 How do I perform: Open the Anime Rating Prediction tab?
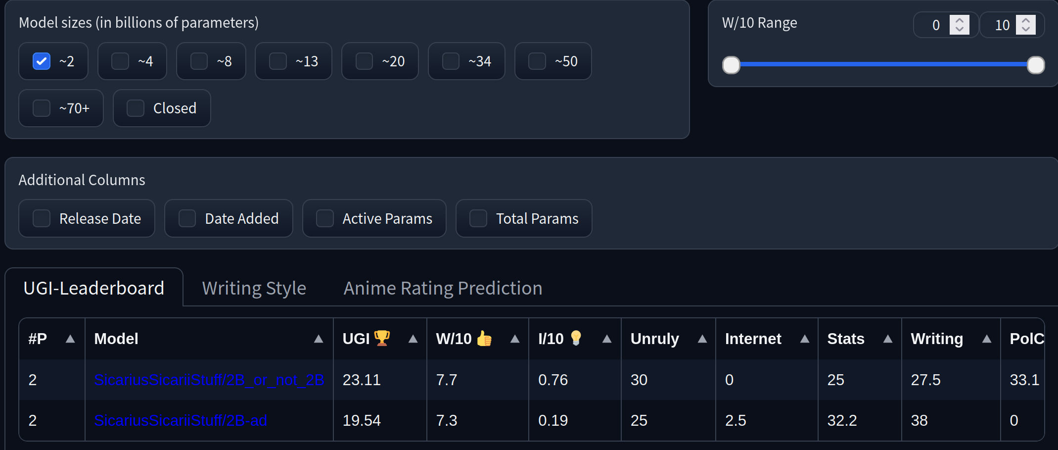click(443, 288)
